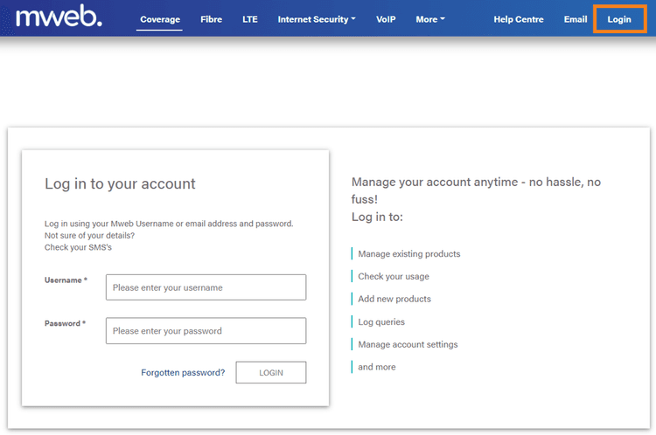Select the Check your usage item
This screenshot has width=656, height=435.
(x=393, y=277)
